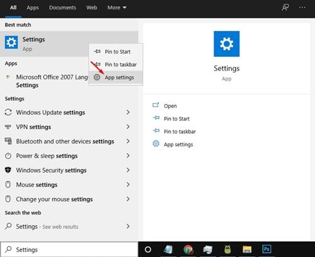Switch to the Documents tab
Image resolution: width=315 pixels, height=257 pixels.
[62, 8]
